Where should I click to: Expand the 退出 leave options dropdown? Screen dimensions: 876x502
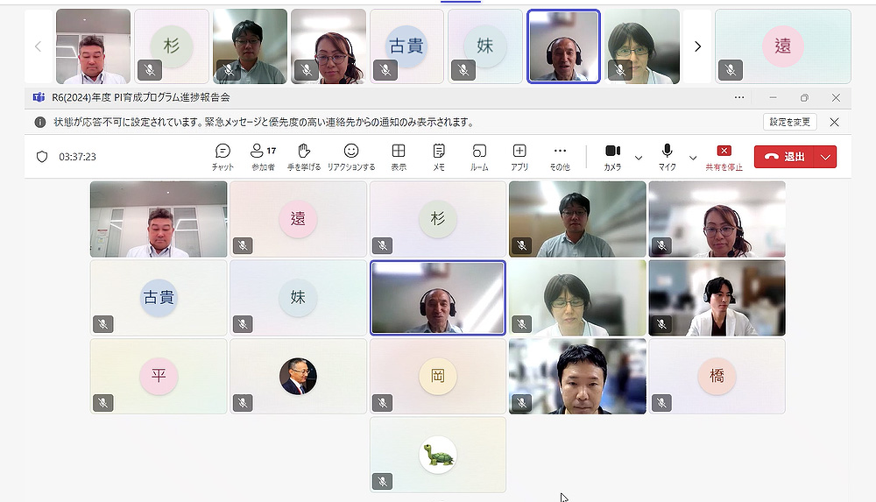[826, 157]
